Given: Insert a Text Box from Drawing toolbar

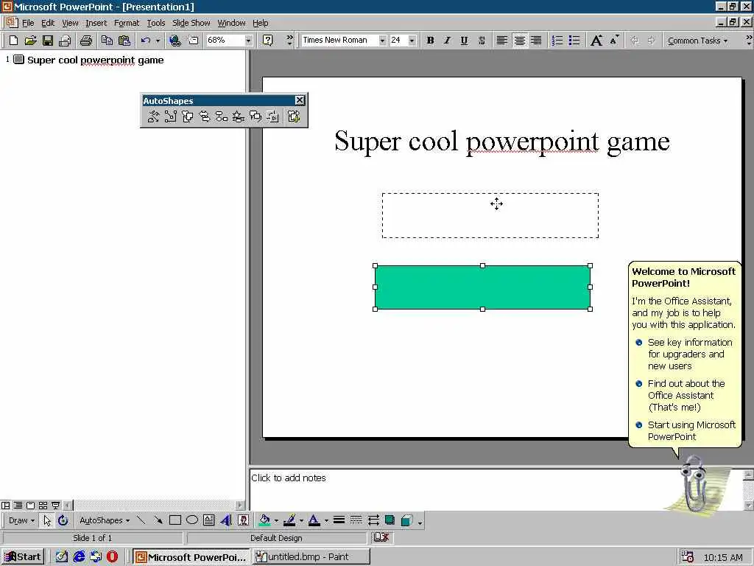Looking at the screenshot, I should pyautogui.click(x=208, y=520).
